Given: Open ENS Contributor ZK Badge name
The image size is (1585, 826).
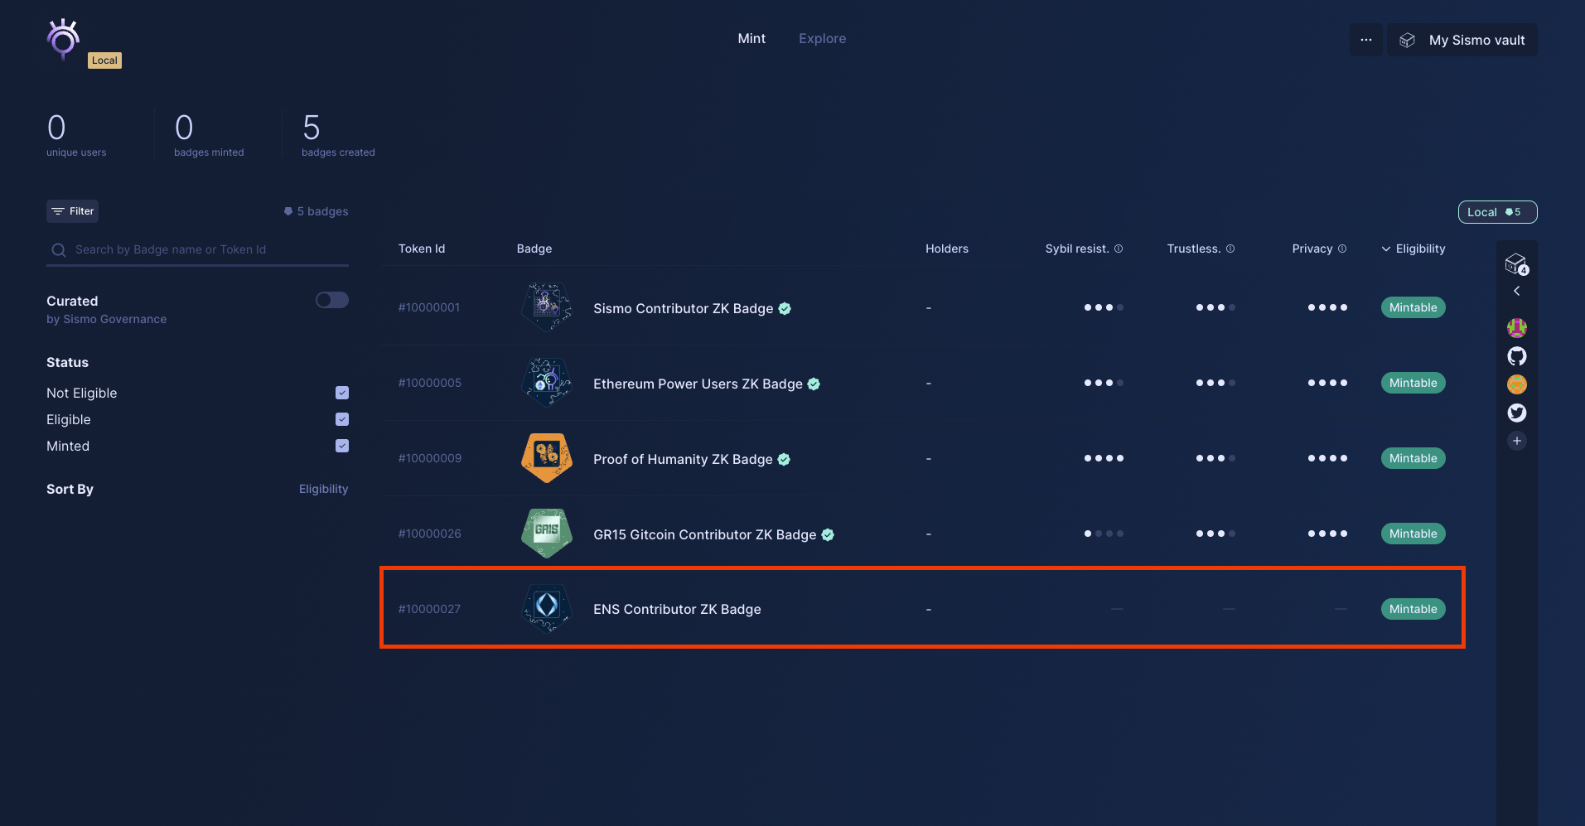Looking at the screenshot, I should pos(677,609).
